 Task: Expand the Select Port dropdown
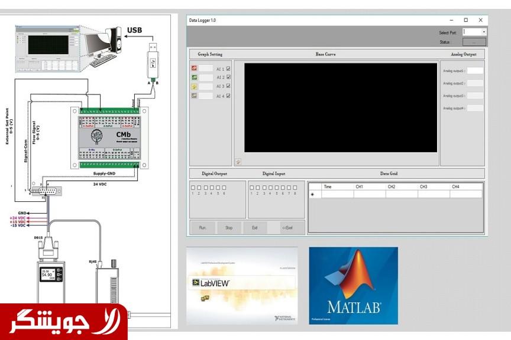click(x=484, y=32)
